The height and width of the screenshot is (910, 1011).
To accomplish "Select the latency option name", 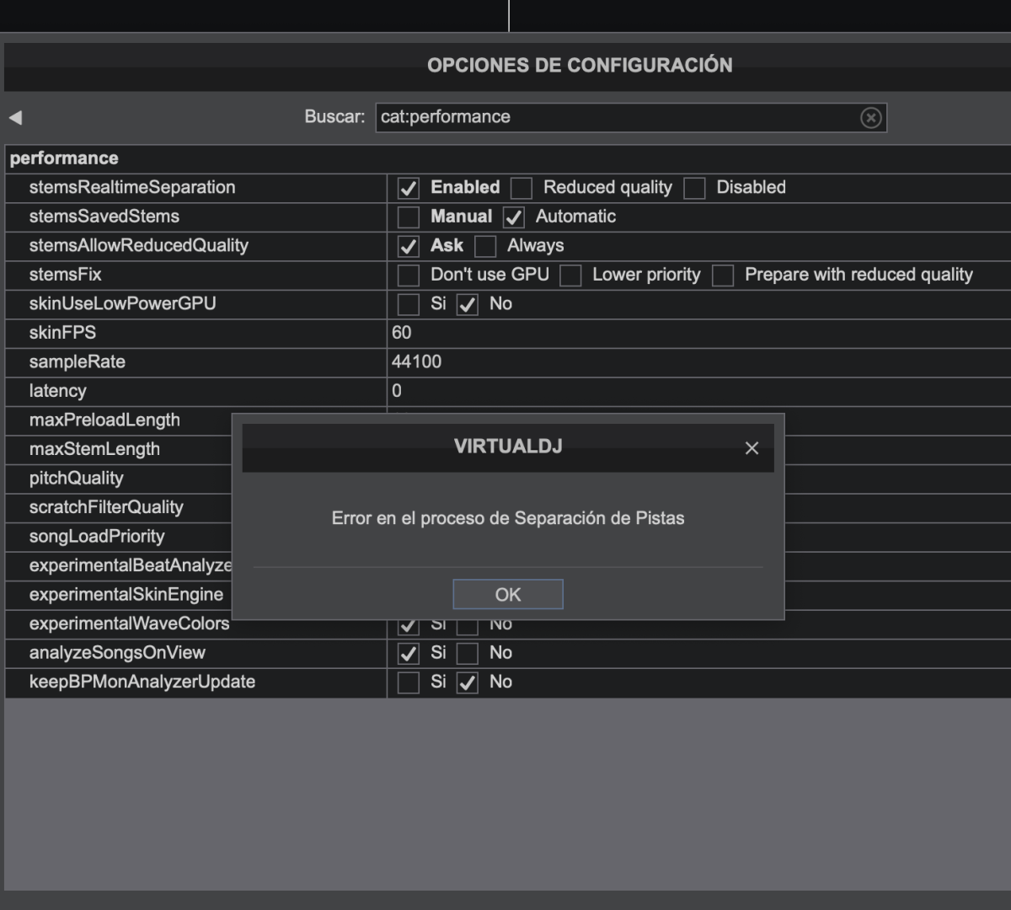I will (57, 391).
